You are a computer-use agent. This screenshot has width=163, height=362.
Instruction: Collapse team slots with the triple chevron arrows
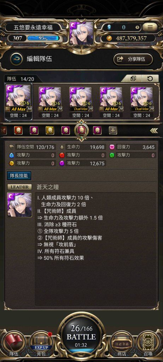(x=154, y=131)
